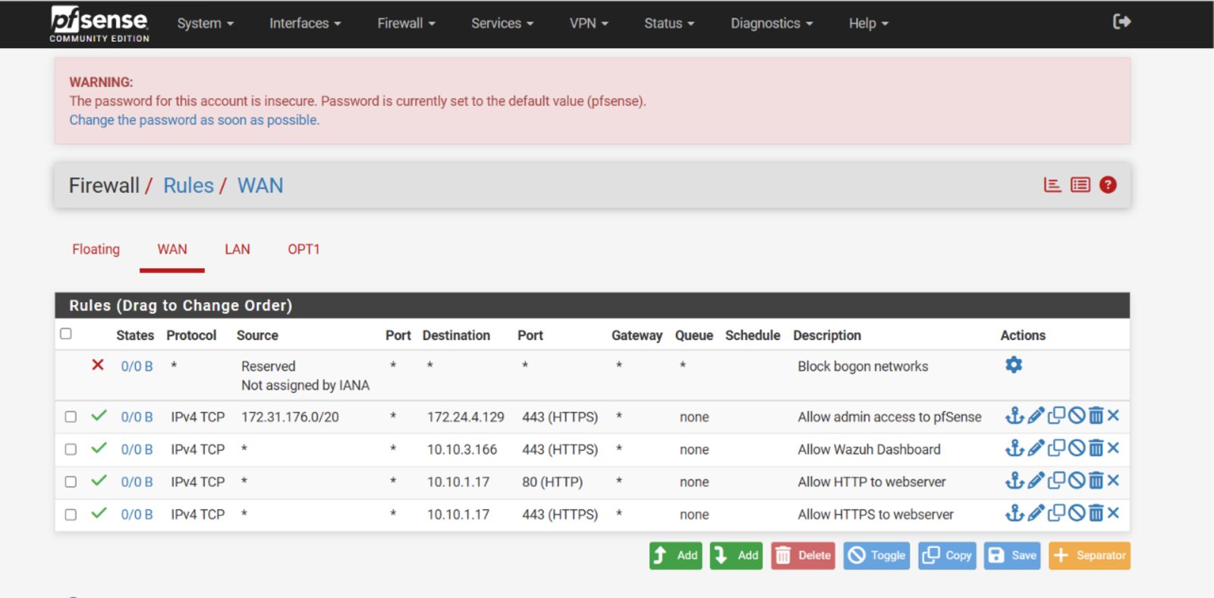Tick the select-all checkbox in rules header

(66, 334)
